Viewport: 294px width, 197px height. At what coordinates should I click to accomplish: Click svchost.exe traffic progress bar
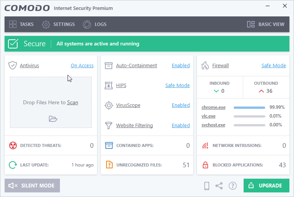[249, 125]
